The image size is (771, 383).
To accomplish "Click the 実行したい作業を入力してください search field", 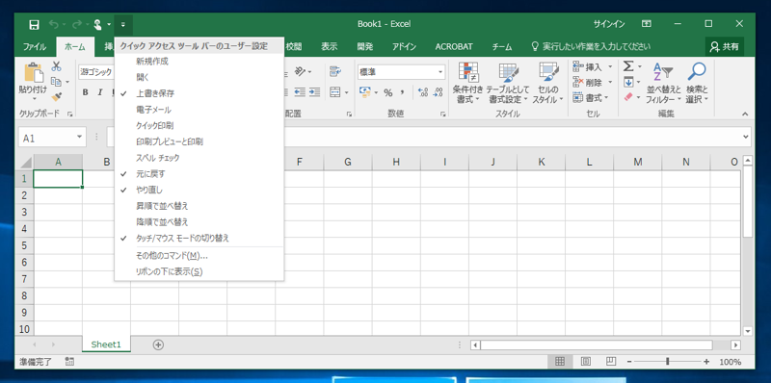I will coord(592,46).
